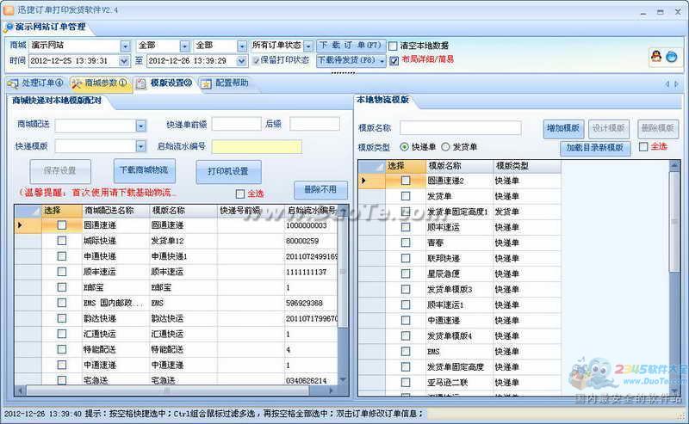
Task: Open the end time 2012-12-26 dropdown
Action: (x=241, y=61)
